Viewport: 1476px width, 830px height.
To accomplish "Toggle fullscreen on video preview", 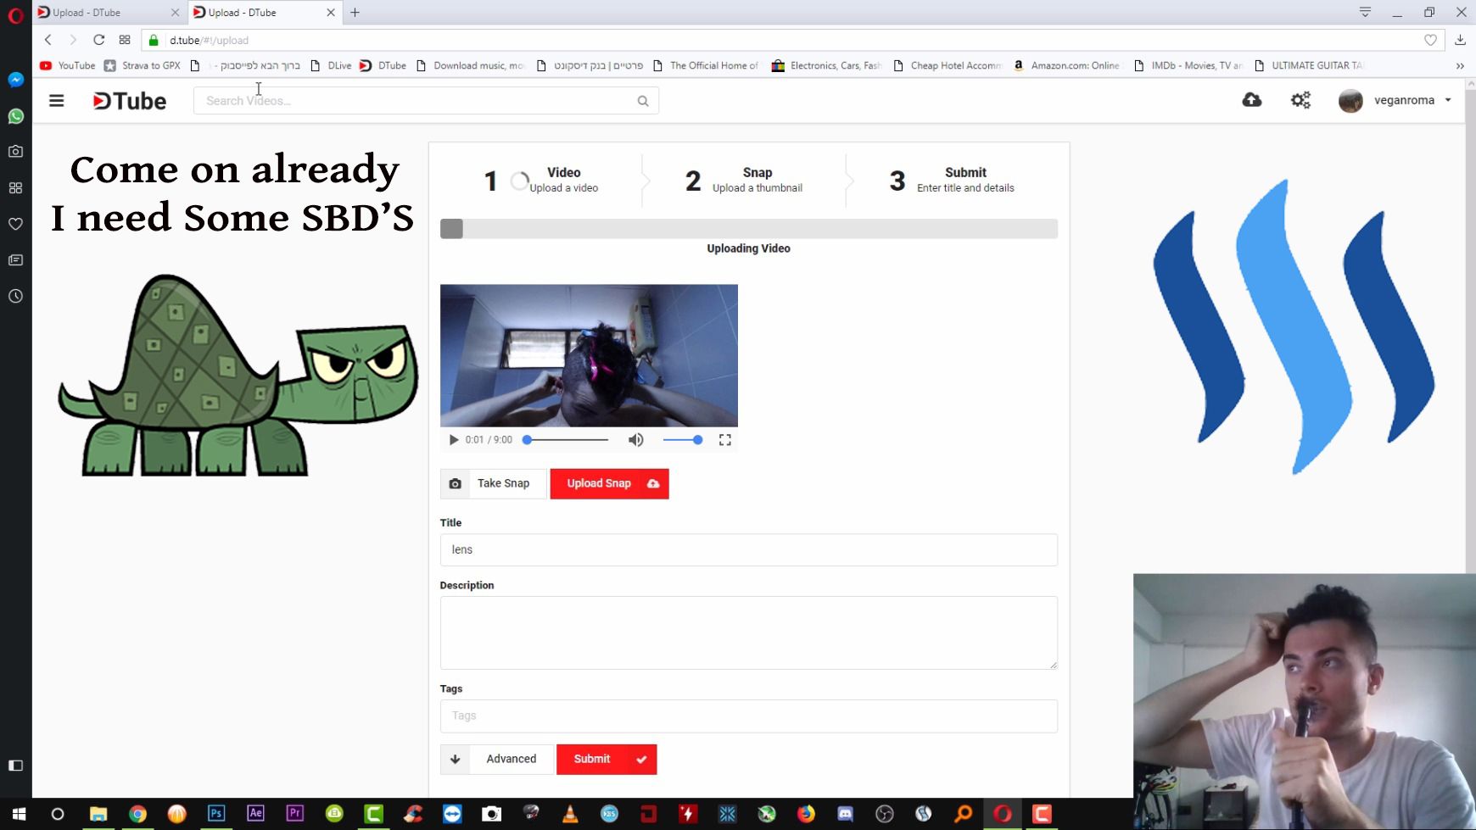I will coord(725,440).
